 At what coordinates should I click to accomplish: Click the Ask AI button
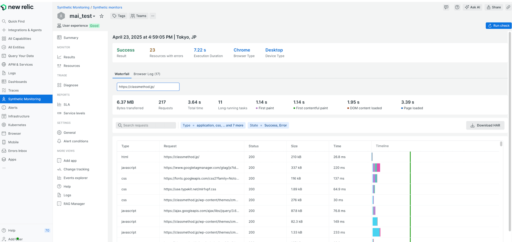[x=472, y=7]
